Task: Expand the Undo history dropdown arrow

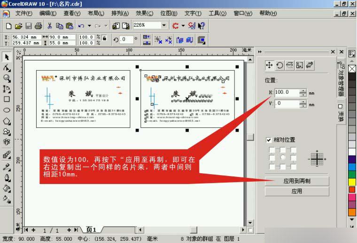Action: (x=89, y=26)
